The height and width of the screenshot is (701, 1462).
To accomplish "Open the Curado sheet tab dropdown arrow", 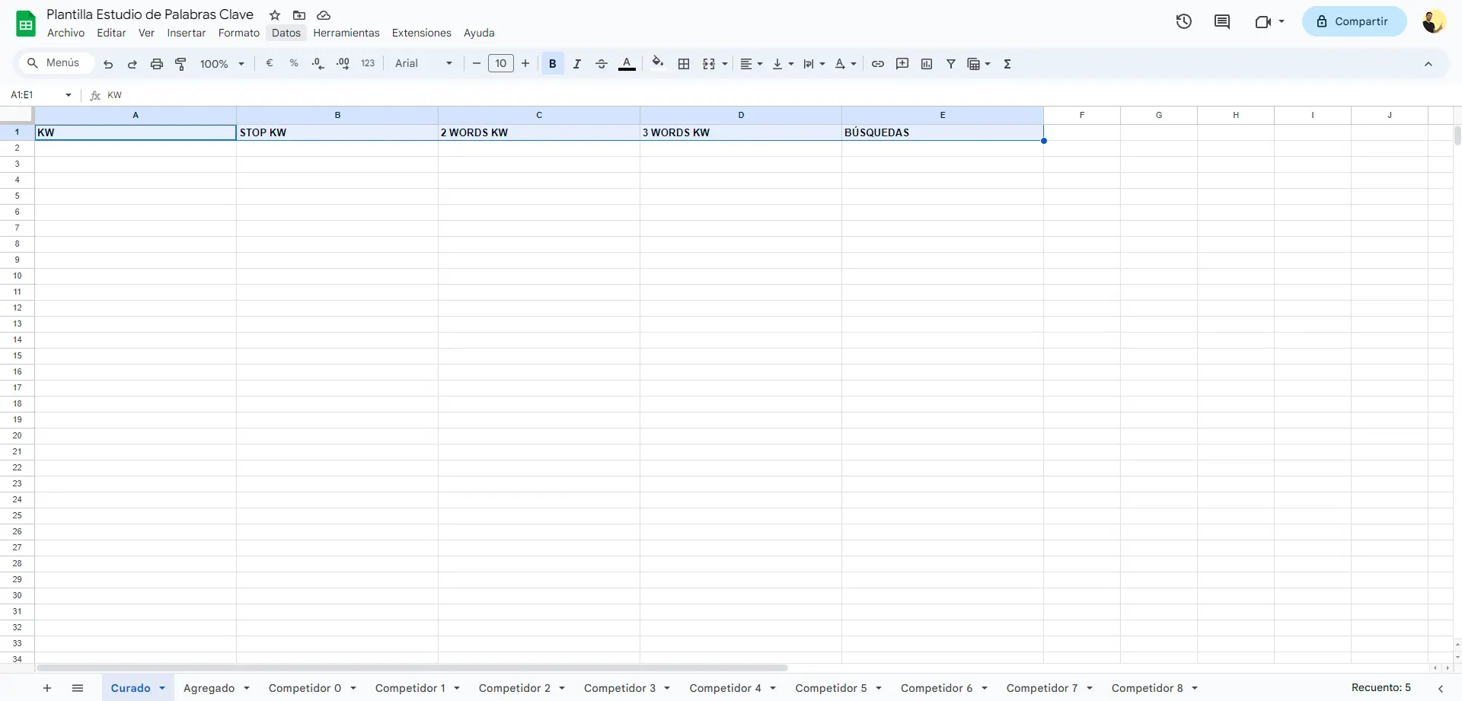I will [162, 688].
